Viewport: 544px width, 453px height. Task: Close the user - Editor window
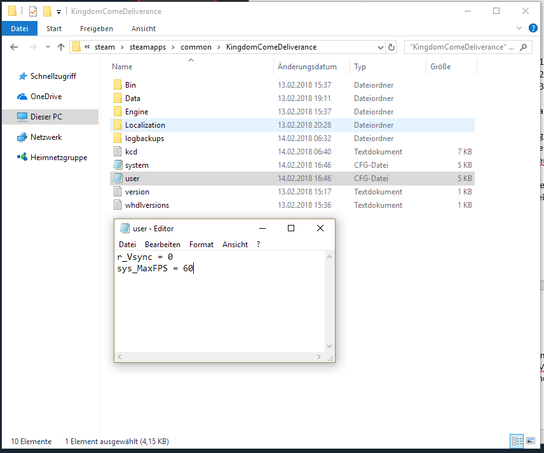click(320, 228)
